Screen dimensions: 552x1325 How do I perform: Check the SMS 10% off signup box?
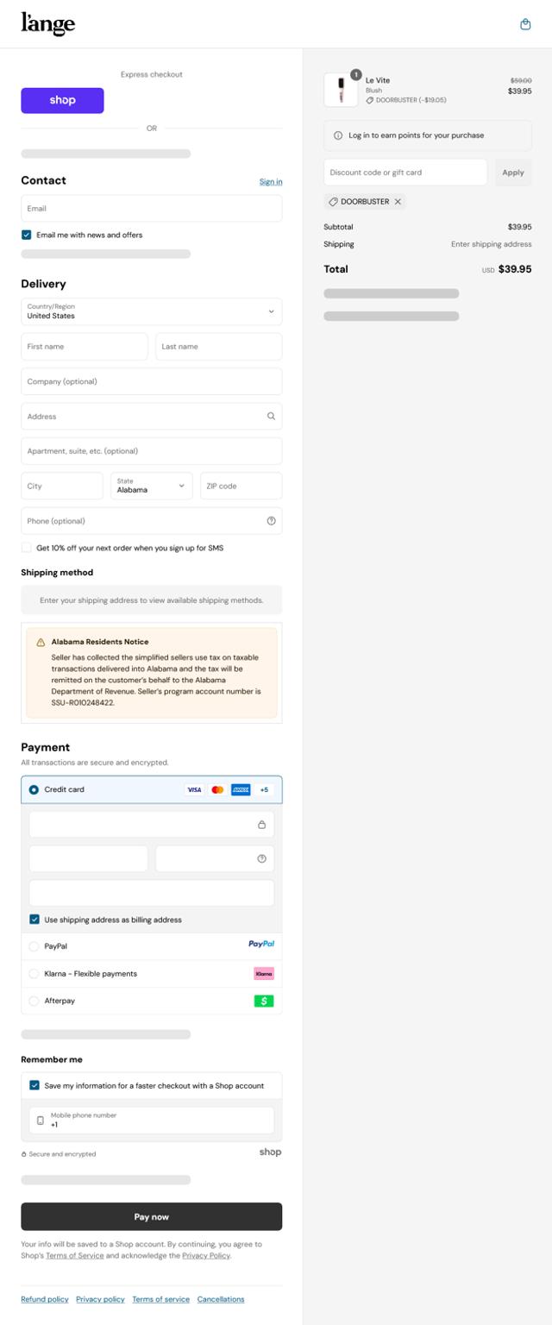click(27, 548)
